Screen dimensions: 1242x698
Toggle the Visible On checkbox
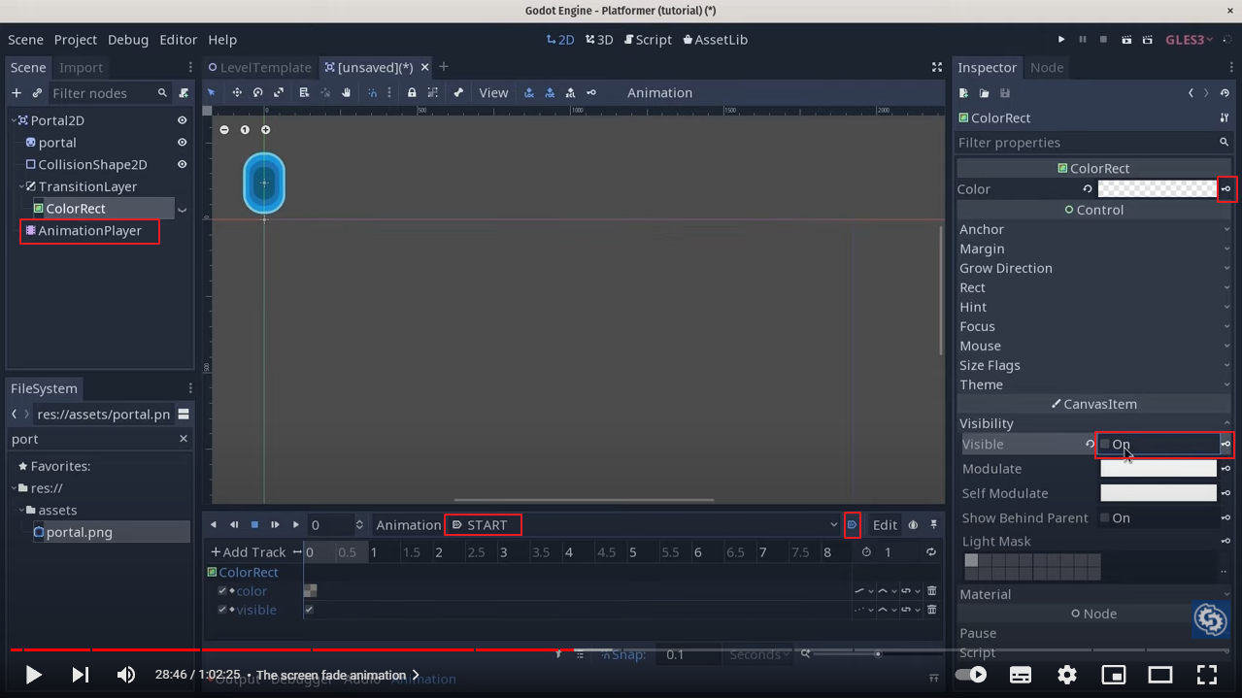[x=1105, y=444]
